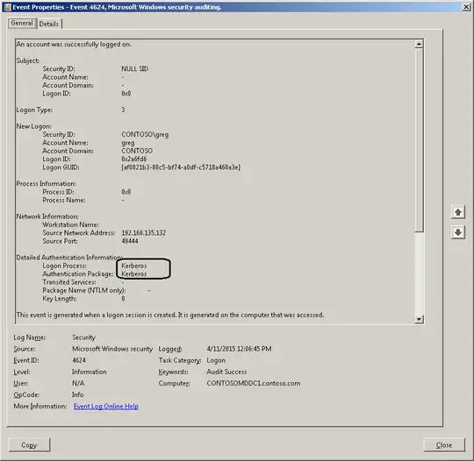Screen dimensions: 474x461
Task: Click the 'Subject:' section heading
Action: [28, 60]
